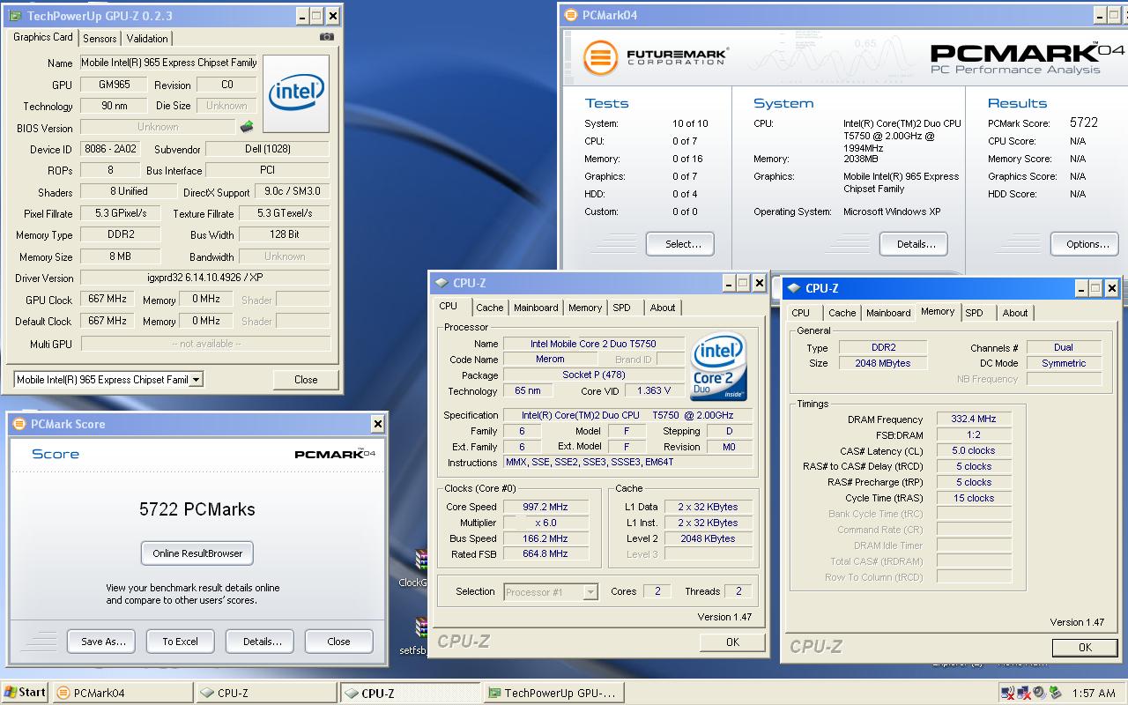Switch to TechPowerUp GPU-Z from the taskbar
The image size is (1128, 705).
coord(554,693)
